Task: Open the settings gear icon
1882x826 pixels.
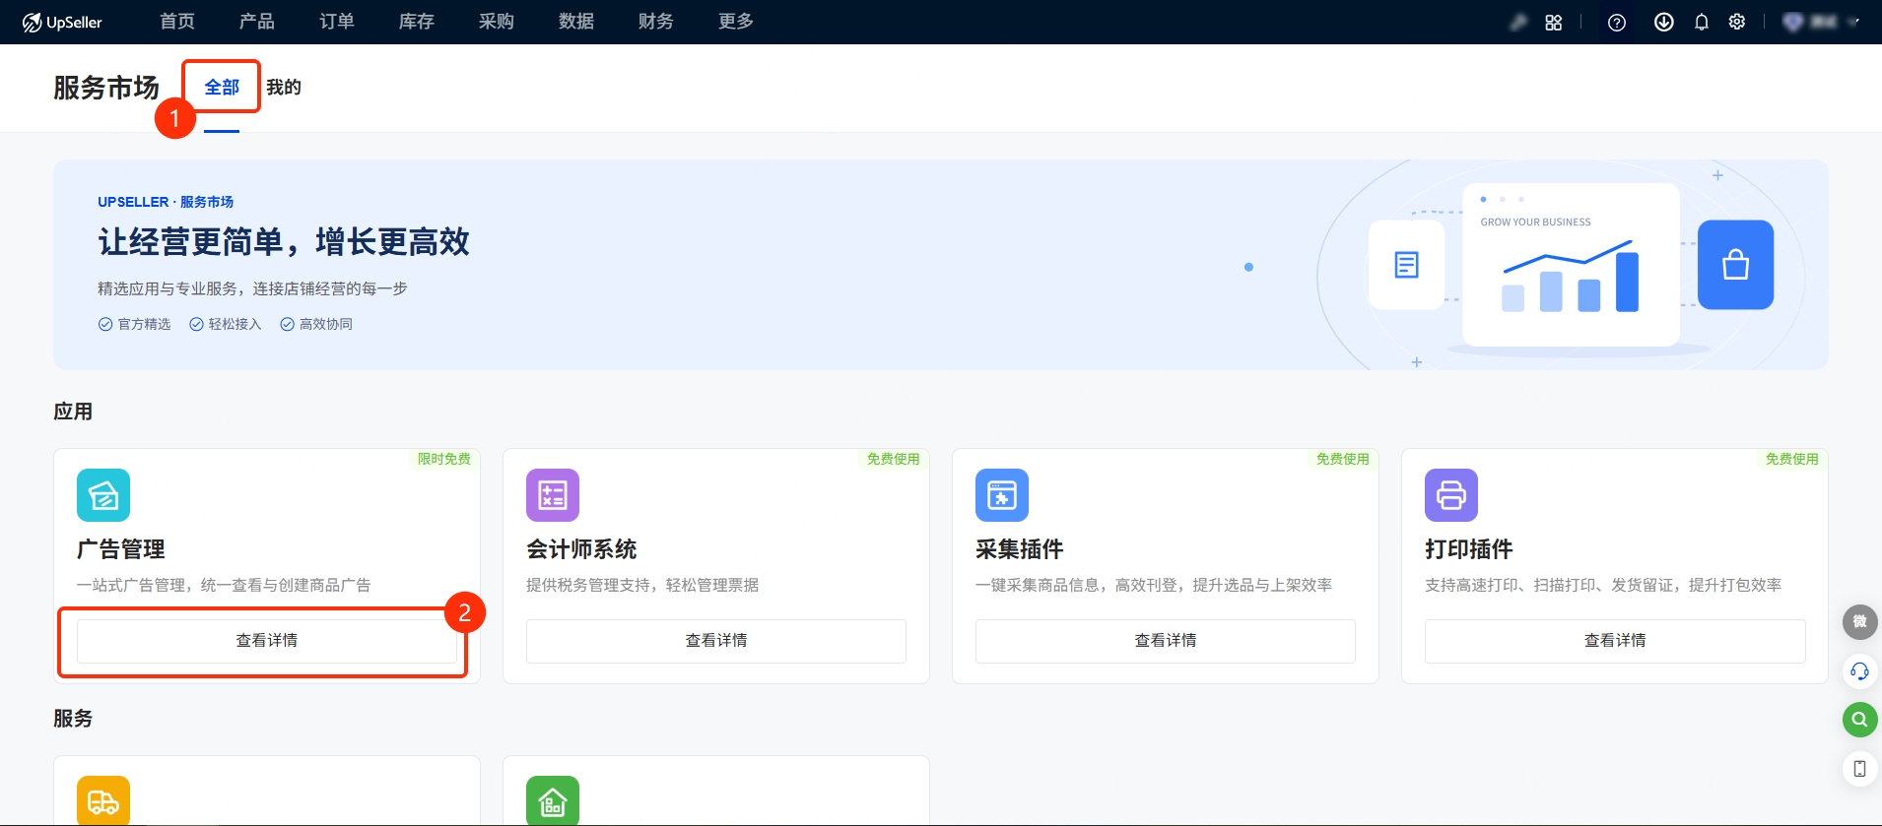Action: tap(1737, 22)
